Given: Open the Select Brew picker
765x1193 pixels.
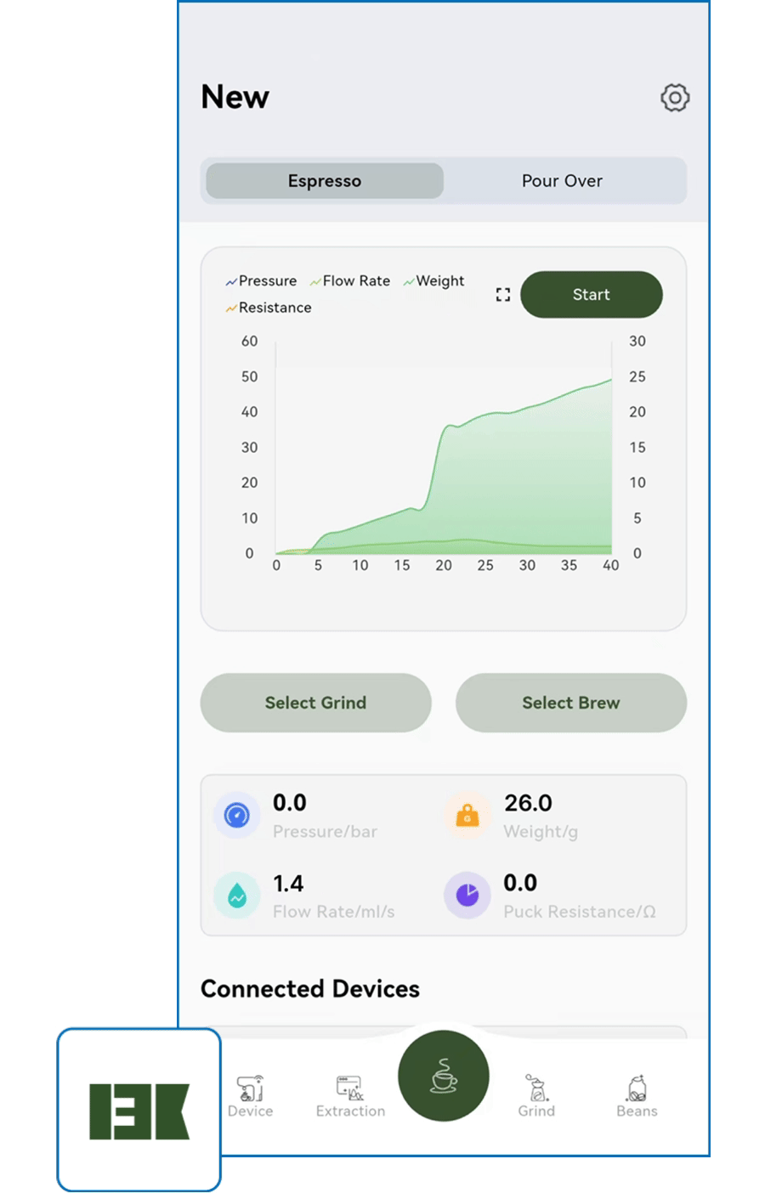Looking at the screenshot, I should tap(571, 703).
